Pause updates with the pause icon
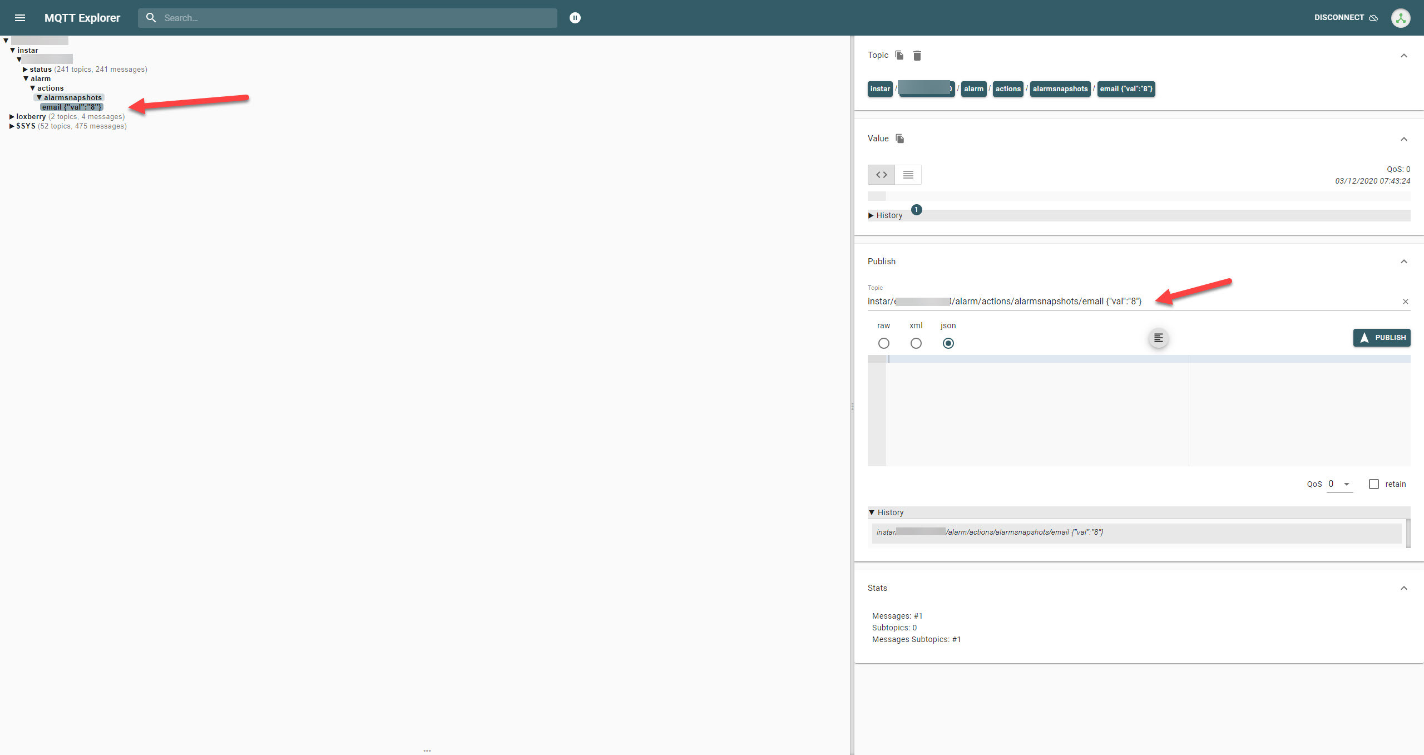Screen dimensions: 1424x755 coord(575,18)
